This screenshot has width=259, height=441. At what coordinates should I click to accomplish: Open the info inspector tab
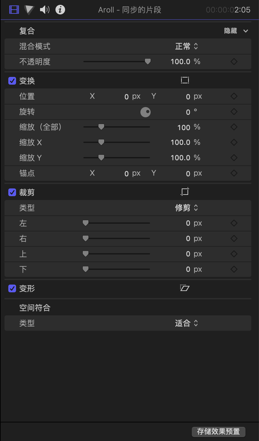coord(60,10)
